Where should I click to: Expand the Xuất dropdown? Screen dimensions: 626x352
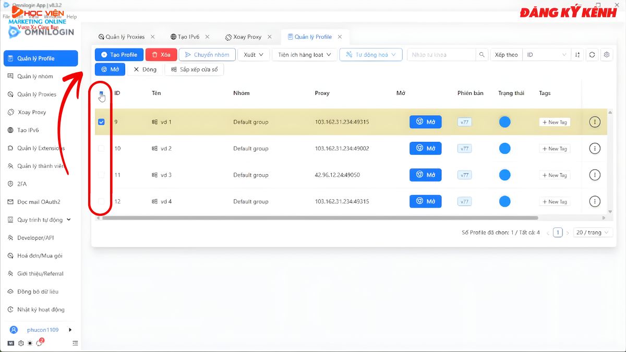tap(254, 55)
